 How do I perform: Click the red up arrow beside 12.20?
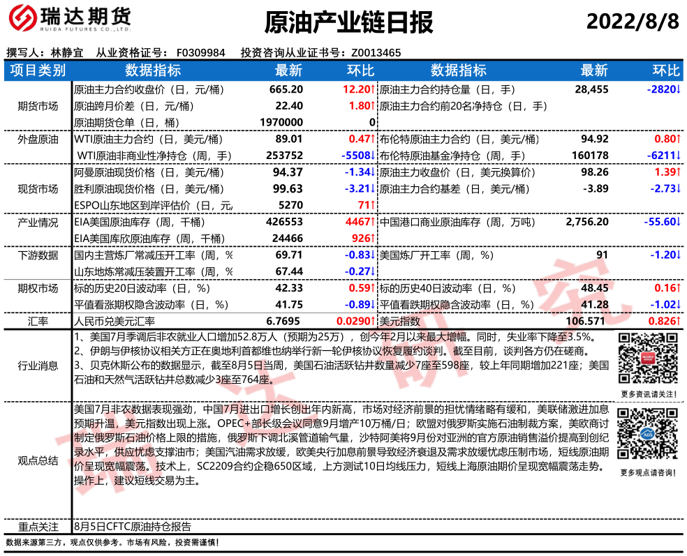pyautogui.click(x=374, y=90)
